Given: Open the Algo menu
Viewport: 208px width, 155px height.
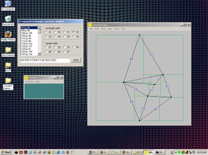Looking at the screenshot, I should [x=110, y=29].
